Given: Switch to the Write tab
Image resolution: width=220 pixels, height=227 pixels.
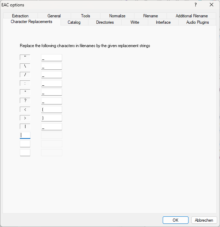Looking at the screenshot, I should 135,22.
